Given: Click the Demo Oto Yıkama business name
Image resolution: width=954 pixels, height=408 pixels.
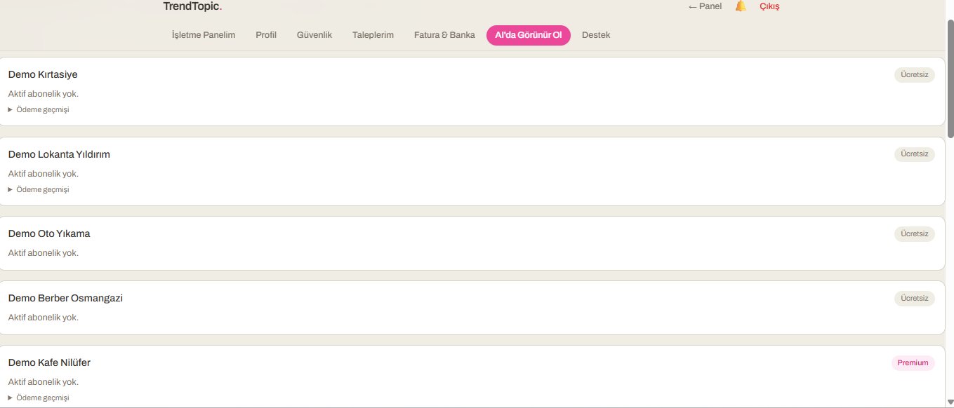Looking at the screenshot, I should (x=49, y=233).
